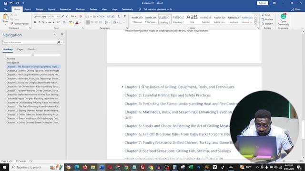Viewport: 305px width, 171px height.
Task: Click the Share button
Action: [x=295, y=9]
